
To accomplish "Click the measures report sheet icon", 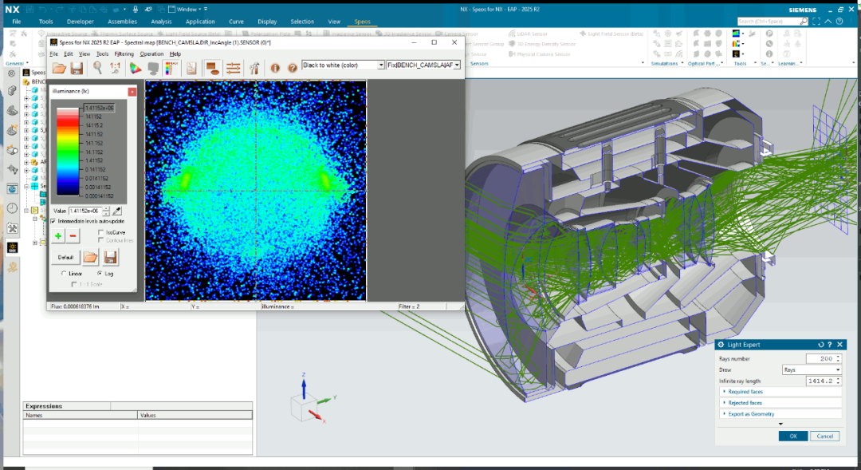I will tap(191, 68).
